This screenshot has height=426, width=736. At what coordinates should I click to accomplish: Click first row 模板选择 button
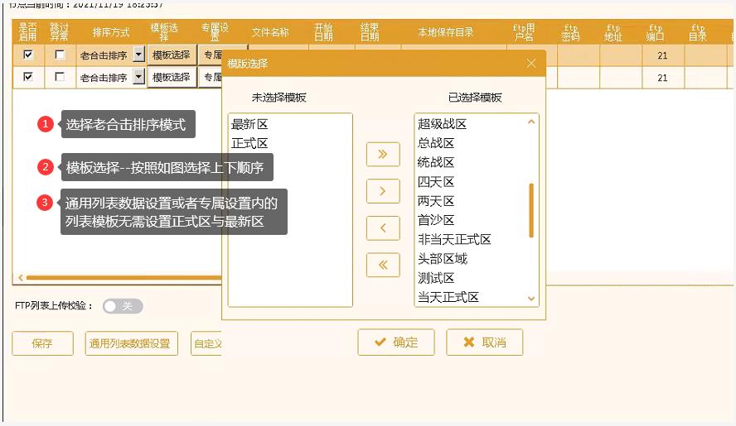(172, 55)
